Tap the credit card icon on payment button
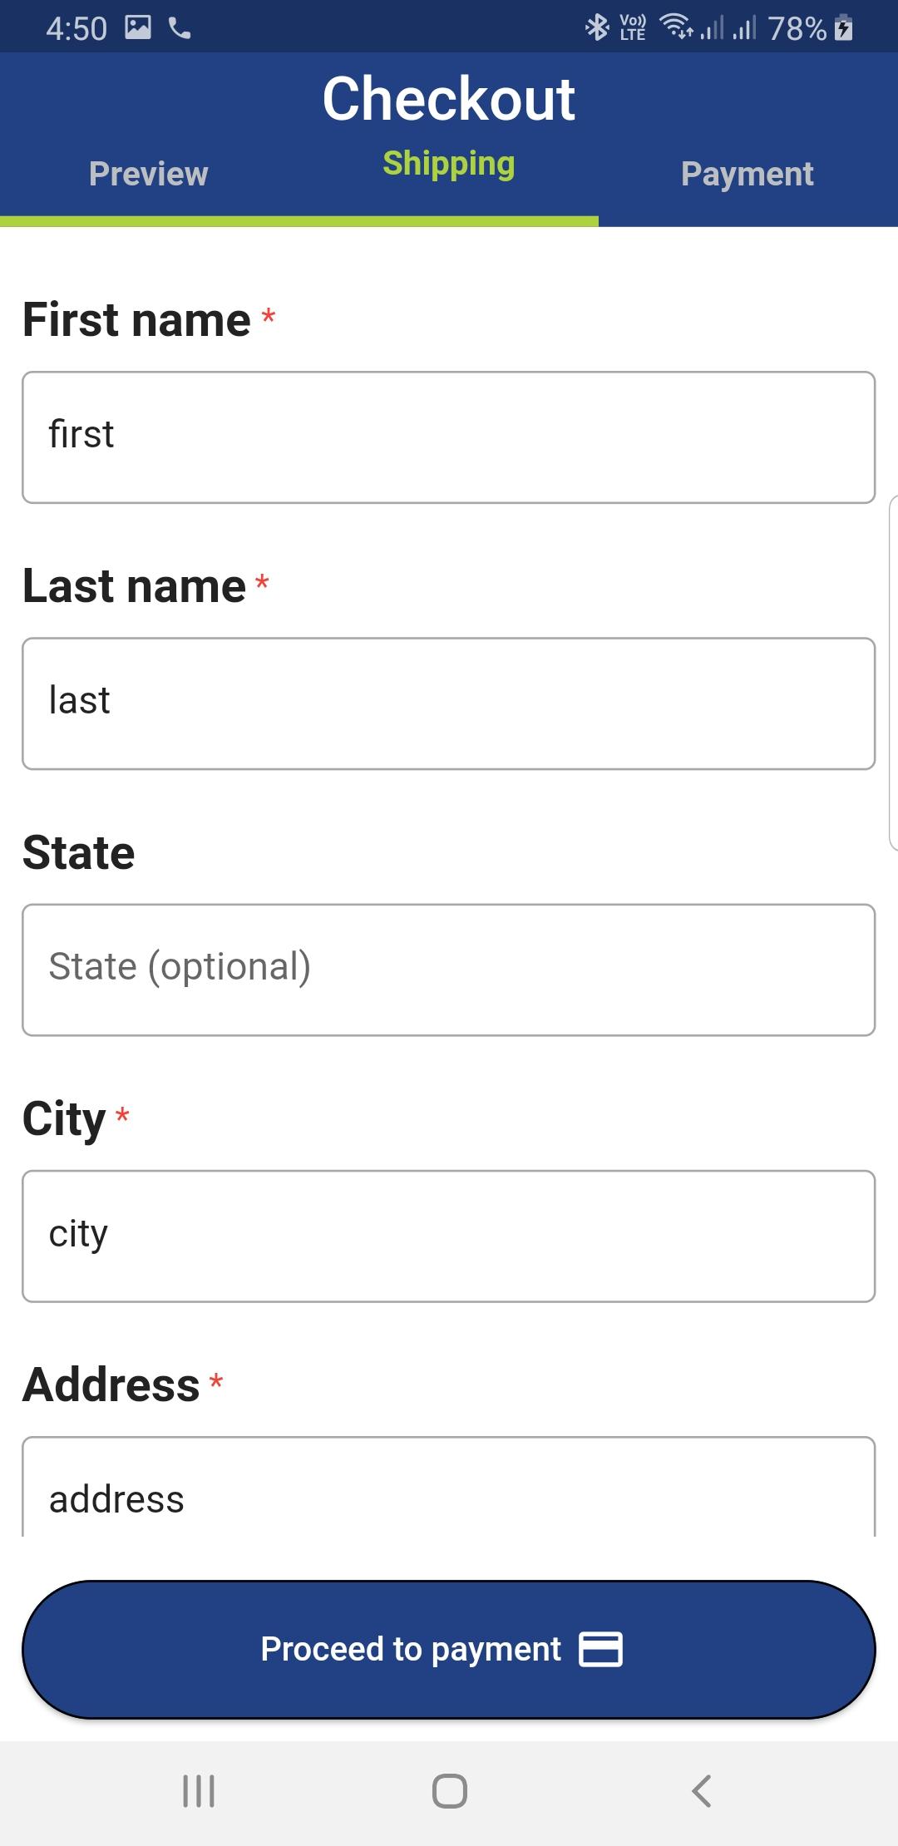This screenshot has height=1846, width=898. (x=600, y=1649)
